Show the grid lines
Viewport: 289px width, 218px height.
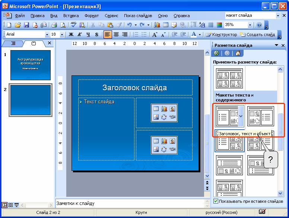point(211,25)
